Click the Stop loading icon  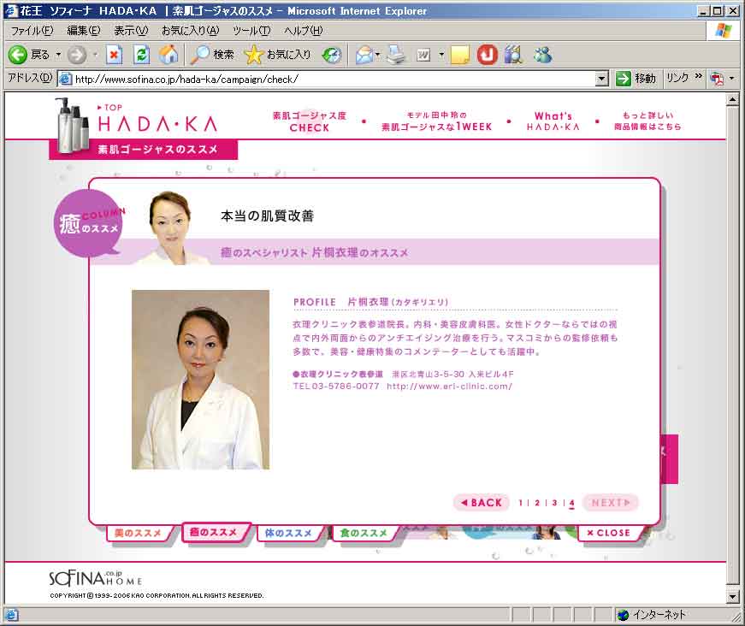[x=114, y=55]
